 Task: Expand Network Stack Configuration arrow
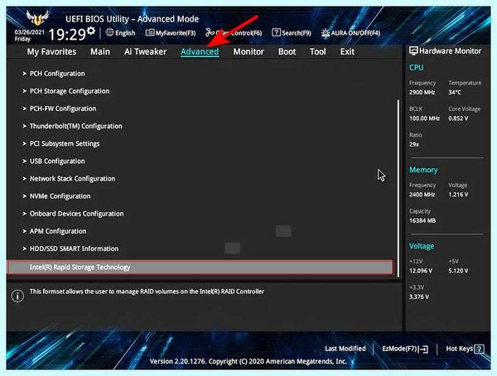tap(24, 179)
